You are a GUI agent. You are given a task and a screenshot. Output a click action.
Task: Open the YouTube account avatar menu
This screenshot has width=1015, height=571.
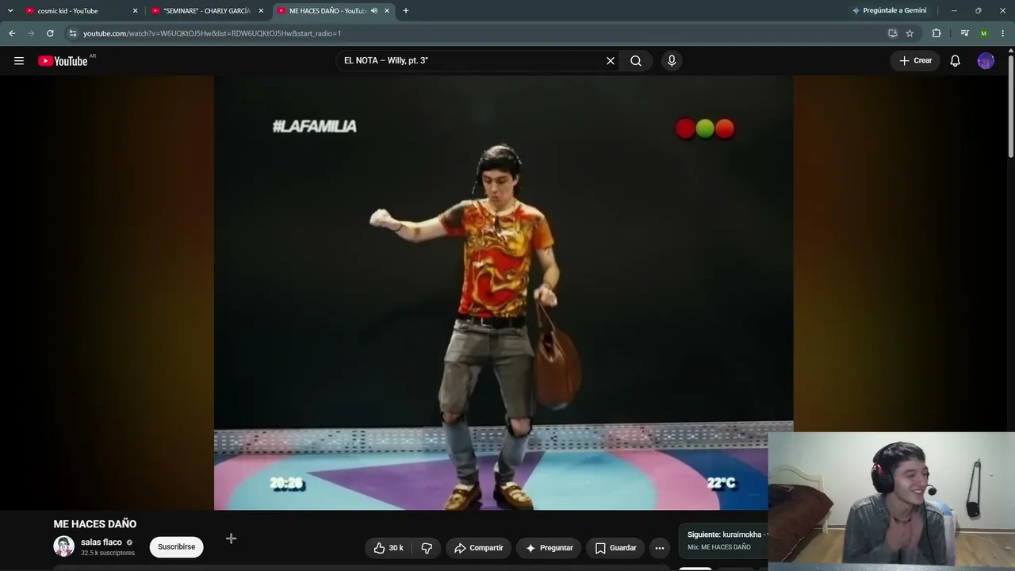click(986, 61)
